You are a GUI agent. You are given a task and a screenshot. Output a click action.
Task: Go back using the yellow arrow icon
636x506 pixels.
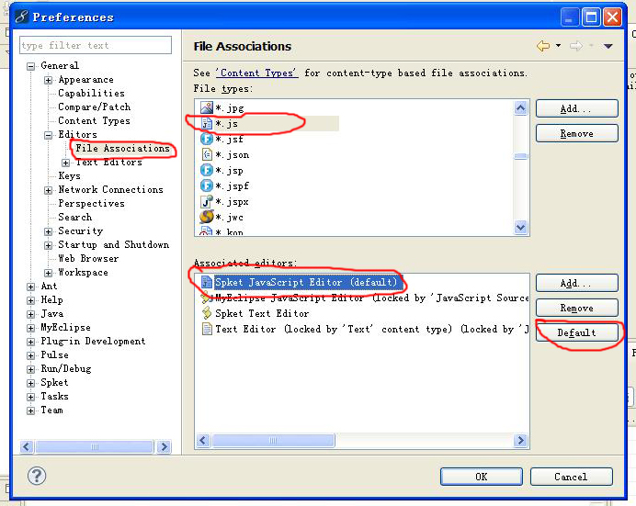click(x=543, y=46)
